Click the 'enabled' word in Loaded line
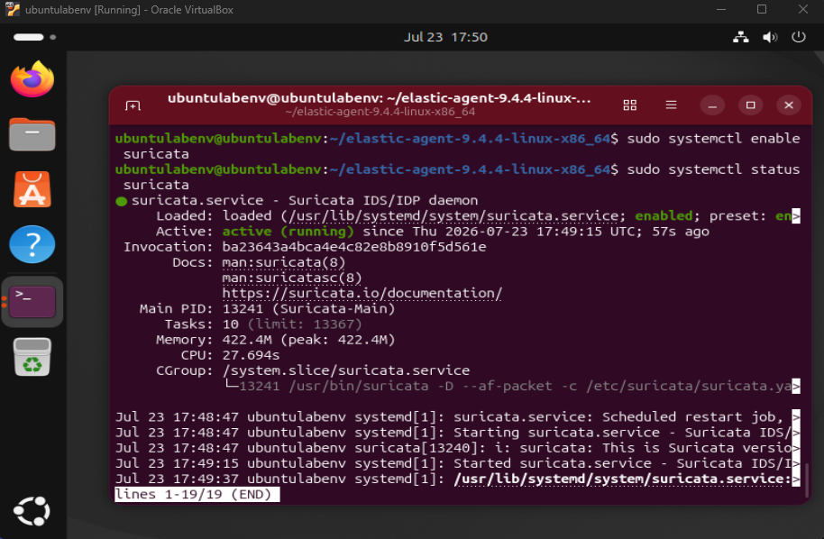 (664, 216)
